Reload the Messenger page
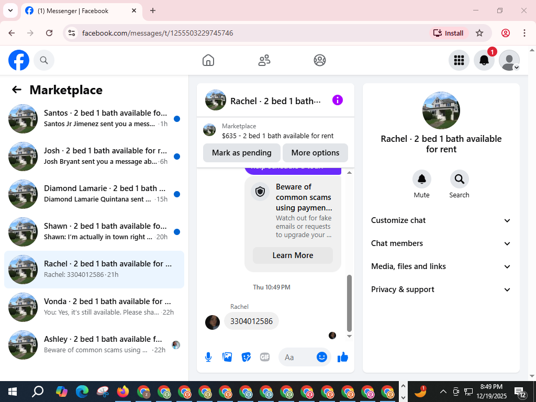Screen dimensions: 536x402 (49, 33)
